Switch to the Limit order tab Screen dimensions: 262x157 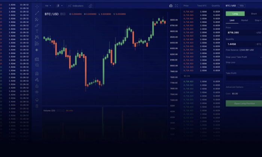coord(232,20)
